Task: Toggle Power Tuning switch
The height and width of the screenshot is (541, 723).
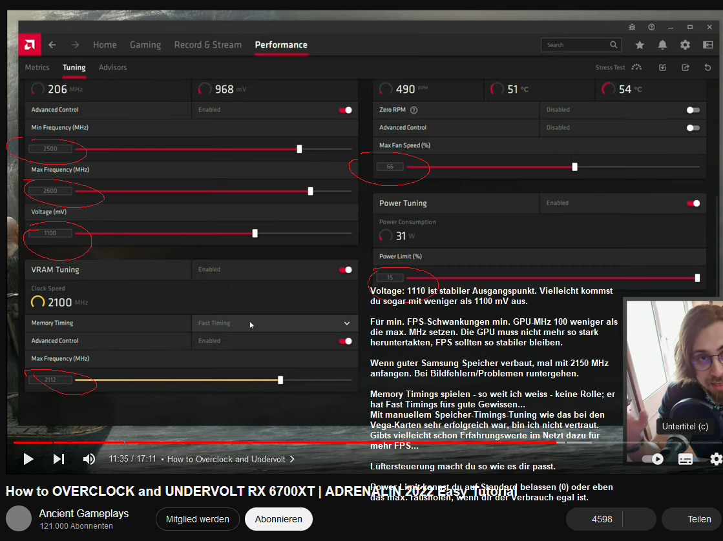Action: coord(693,203)
